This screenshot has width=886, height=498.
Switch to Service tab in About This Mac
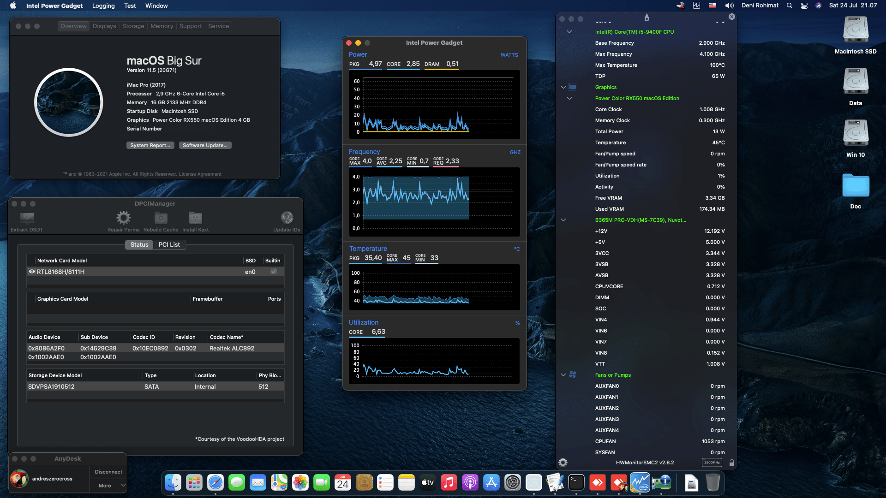click(x=219, y=26)
